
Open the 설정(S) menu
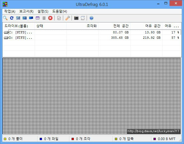[43, 12]
